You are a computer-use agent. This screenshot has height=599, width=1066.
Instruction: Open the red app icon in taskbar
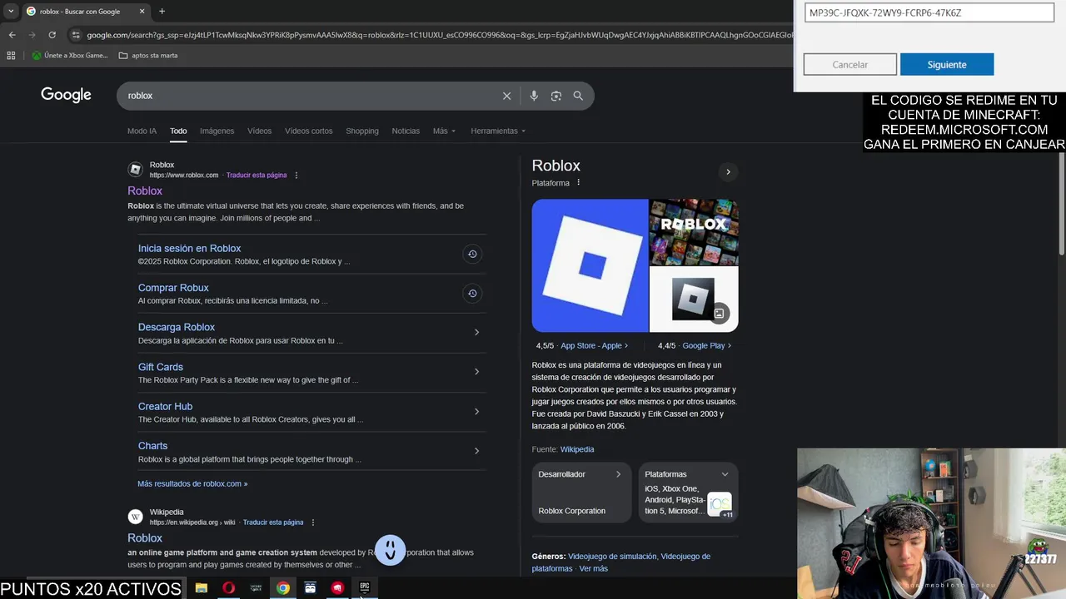click(x=337, y=587)
